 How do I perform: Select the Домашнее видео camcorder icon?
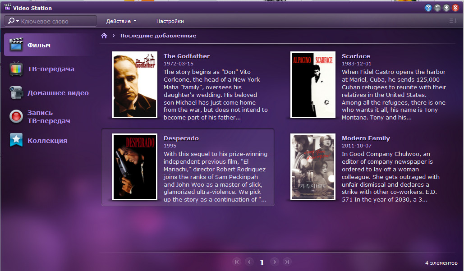point(16,93)
